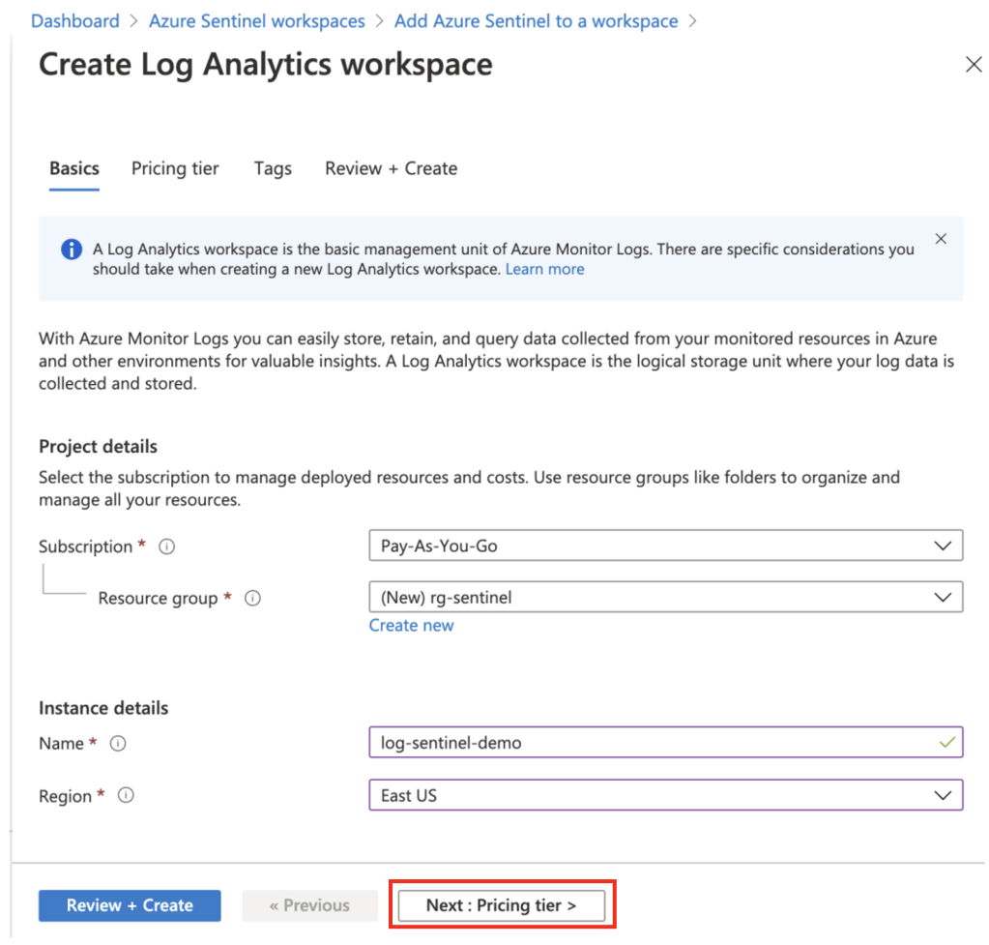Screen dimensions: 989x945
Task: Expand the Resource group dropdown
Action: [665, 598]
